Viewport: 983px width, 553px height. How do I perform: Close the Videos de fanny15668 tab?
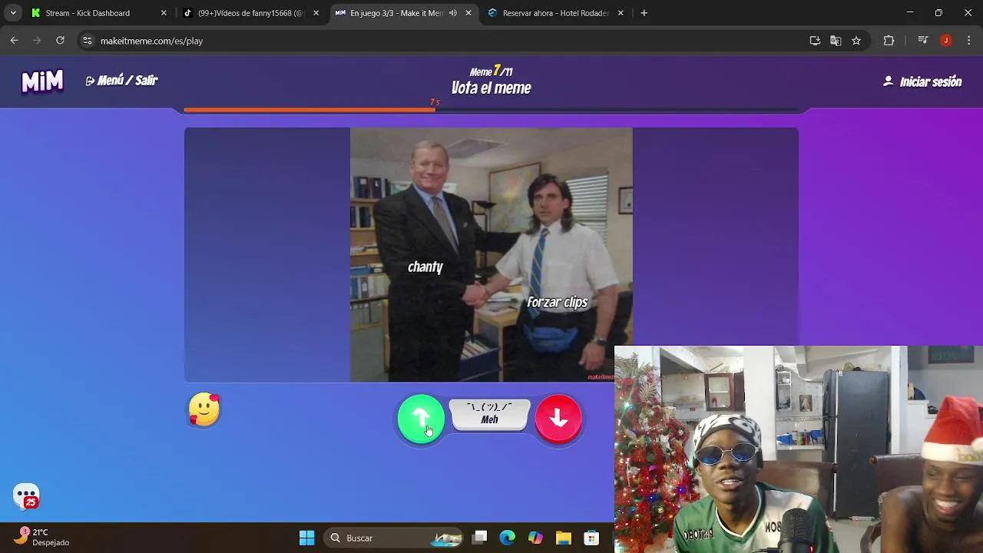(x=316, y=13)
